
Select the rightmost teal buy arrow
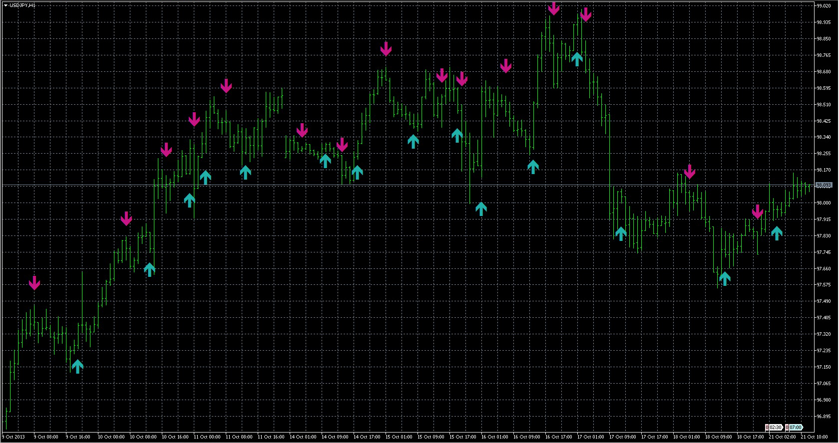[777, 233]
